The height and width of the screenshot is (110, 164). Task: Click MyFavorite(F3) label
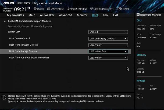click(57, 9)
